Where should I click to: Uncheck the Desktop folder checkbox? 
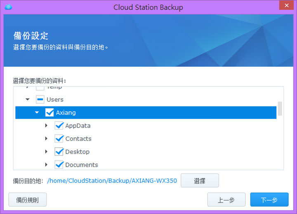tap(59, 152)
